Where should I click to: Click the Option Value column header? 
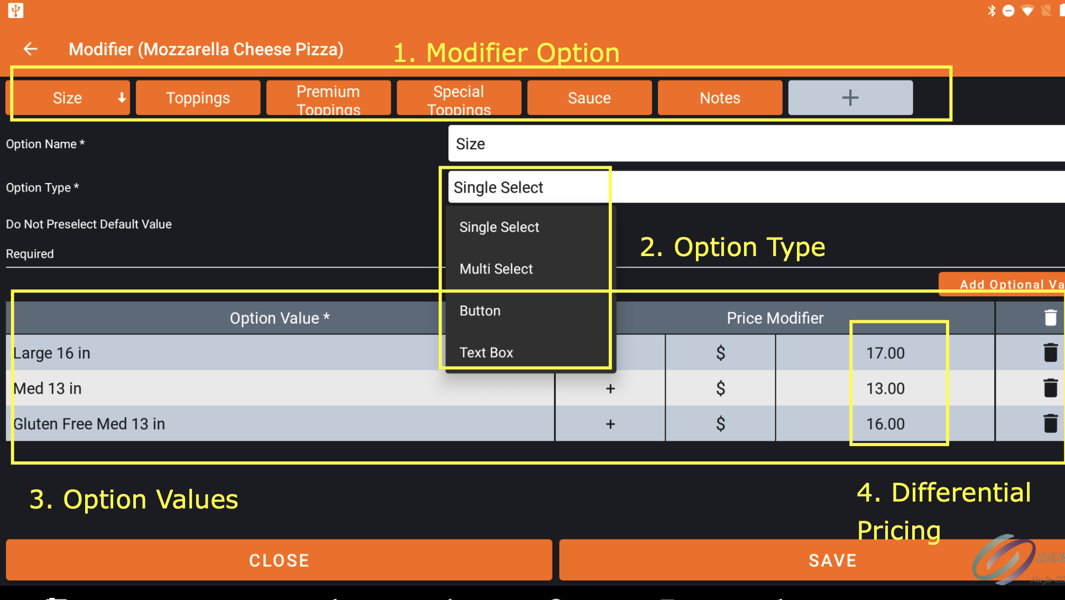click(280, 318)
